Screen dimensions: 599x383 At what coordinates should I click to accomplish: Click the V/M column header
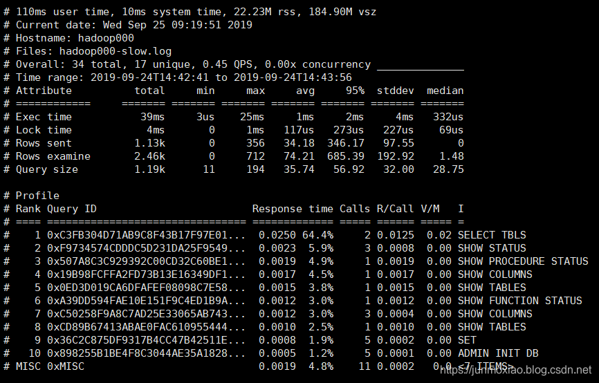pyautogui.click(x=430, y=209)
